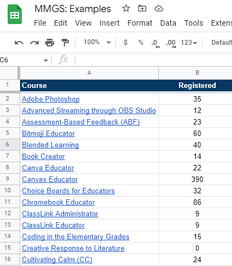The height and width of the screenshot is (266, 232).
Task: Open the Tools menu
Action: point(194,23)
